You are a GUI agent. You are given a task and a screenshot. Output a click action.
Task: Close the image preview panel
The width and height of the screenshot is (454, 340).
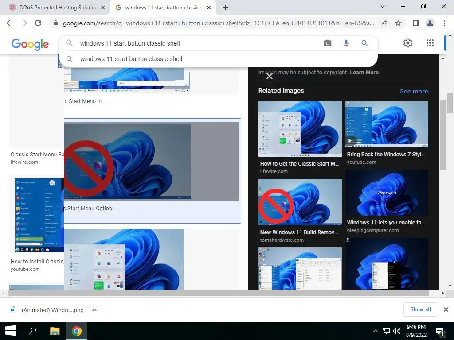tap(270, 76)
